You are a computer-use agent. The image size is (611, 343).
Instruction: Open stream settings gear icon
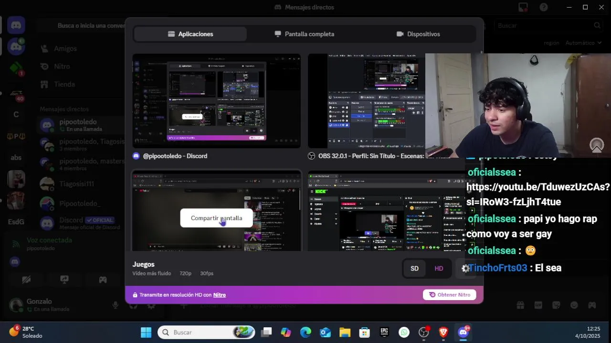pyautogui.click(x=465, y=269)
